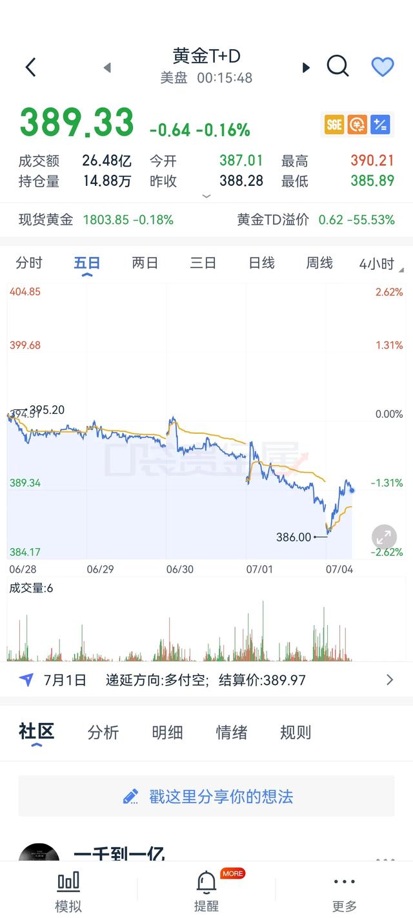The height and width of the screenshot is (918, 413).
Task: Tap the back arrow icon
Action: click(x=30, y=67)
